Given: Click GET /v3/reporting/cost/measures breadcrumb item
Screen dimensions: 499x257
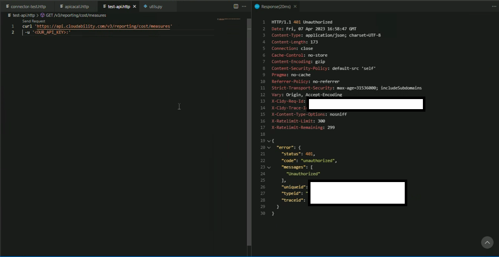Looking at the screenshot, I should pos(76,16).
